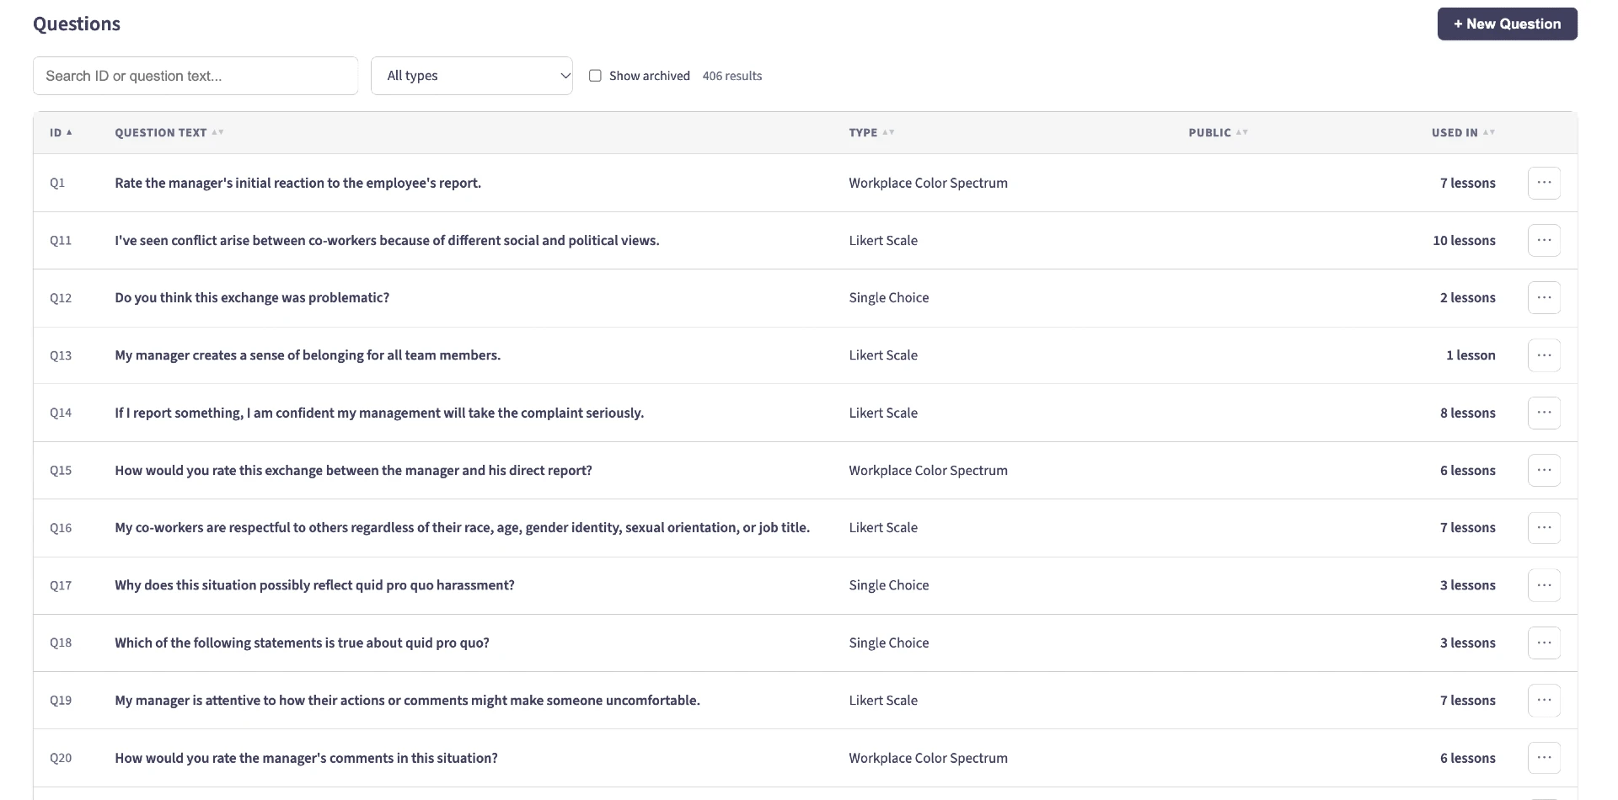Focus the Search ID or question text field

coord(196,76)
